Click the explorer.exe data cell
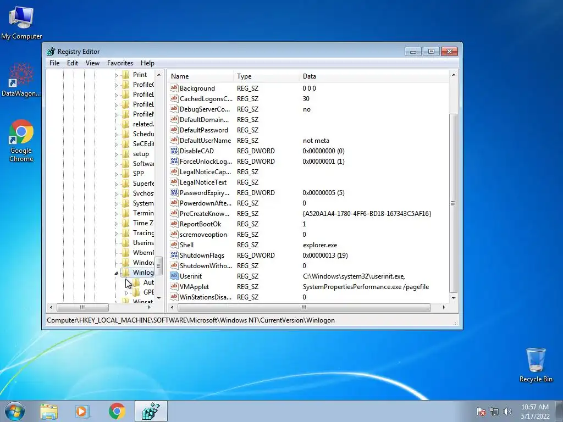This screenshot has height=422, width=563. coord(320,245)
